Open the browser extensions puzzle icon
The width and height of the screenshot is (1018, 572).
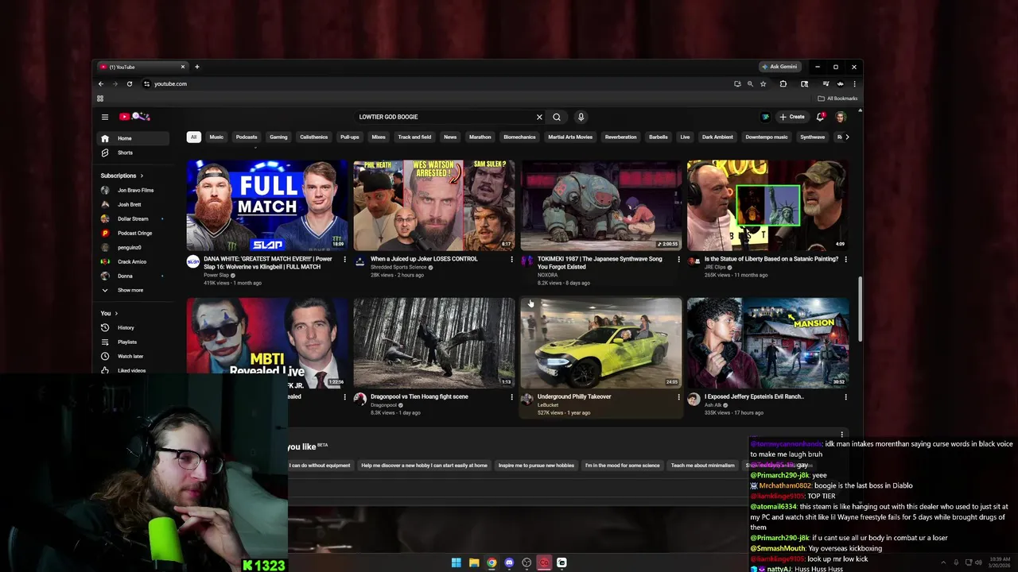click(x=783, y=83)
